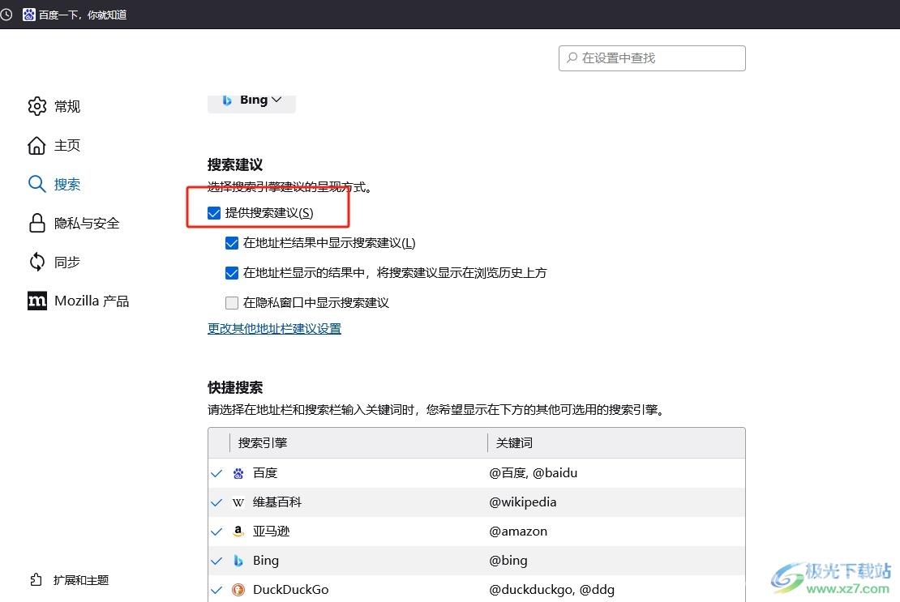Select the keyword cell "@百度, @baidu"

534,473
